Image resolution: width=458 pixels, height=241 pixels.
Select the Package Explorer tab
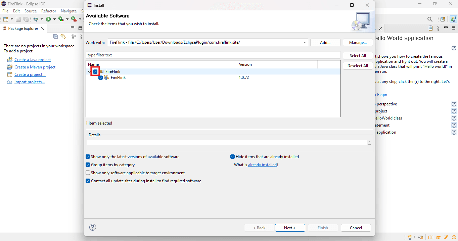(x=23, y=29)
